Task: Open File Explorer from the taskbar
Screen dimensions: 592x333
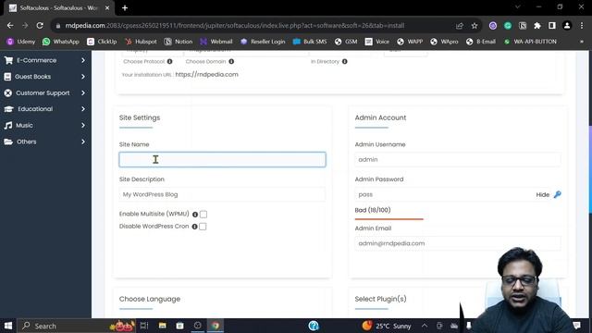Action: click(x=163, y=326)
